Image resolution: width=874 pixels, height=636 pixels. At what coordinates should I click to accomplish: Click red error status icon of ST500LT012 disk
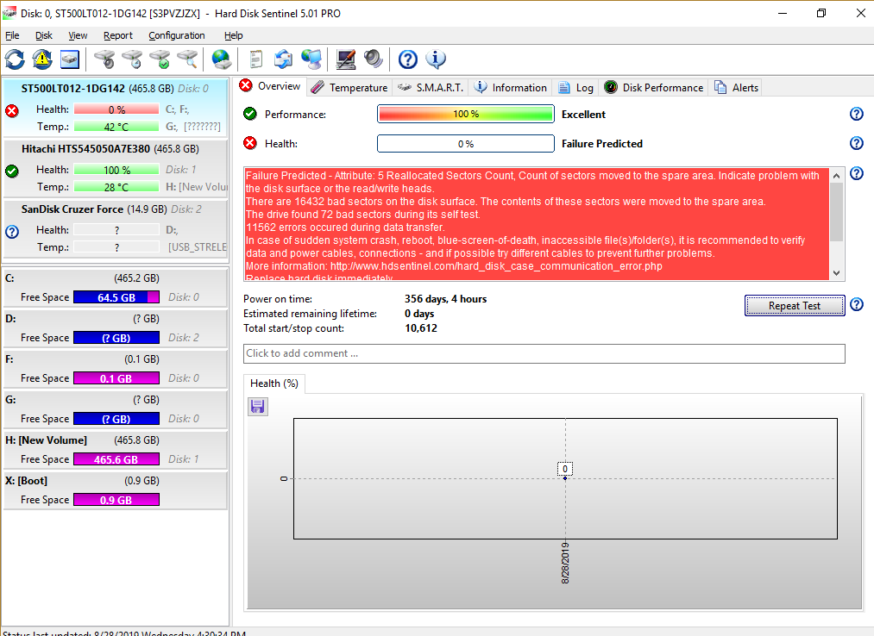click(x=12, y=111)
